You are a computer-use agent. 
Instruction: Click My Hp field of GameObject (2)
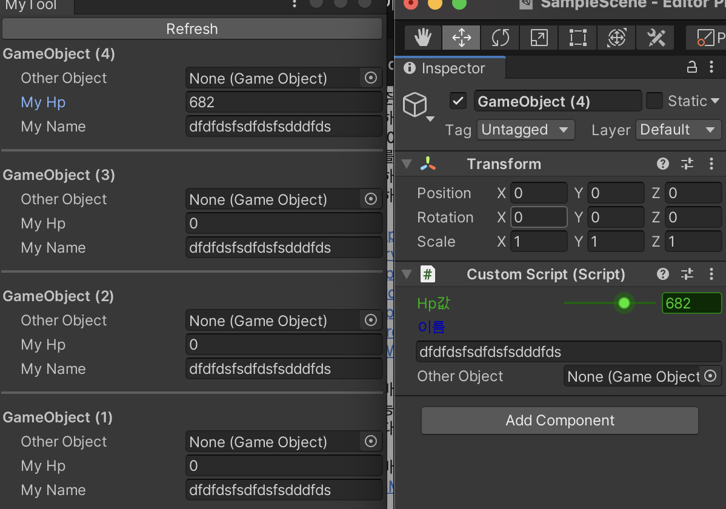click(x=284, y=344)
